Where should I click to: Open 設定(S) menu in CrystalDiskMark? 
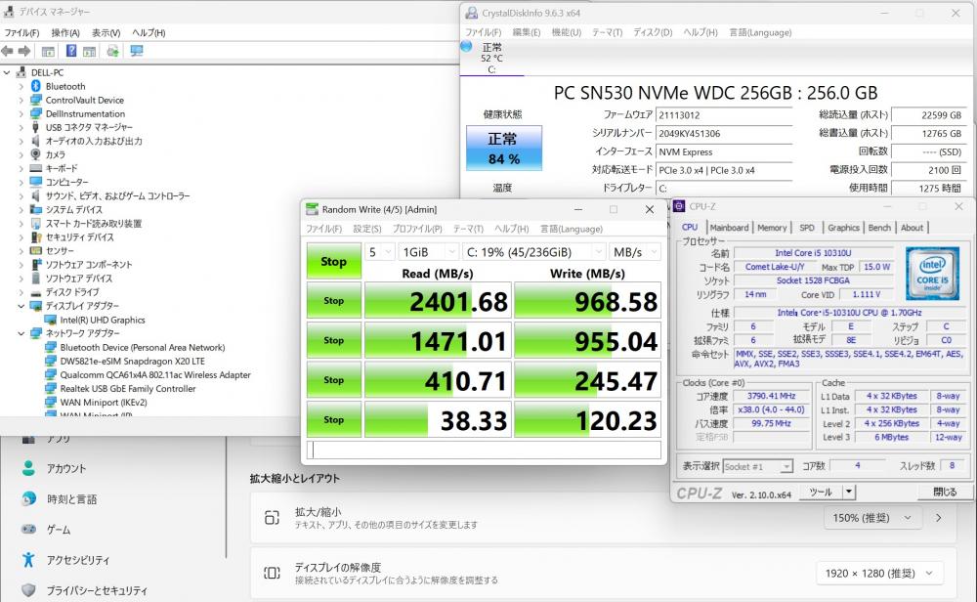(367, 229)
